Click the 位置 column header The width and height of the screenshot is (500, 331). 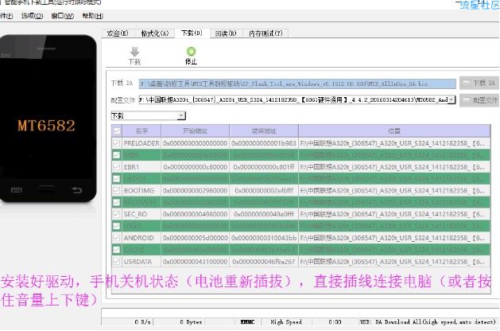point(394,130)
